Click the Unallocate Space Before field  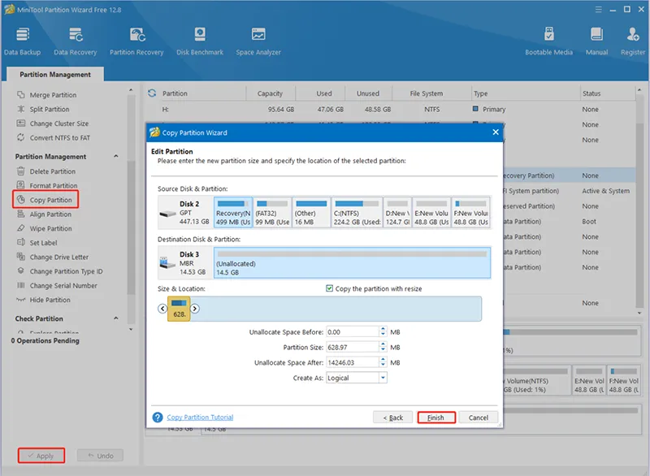[x=353, y=332]
